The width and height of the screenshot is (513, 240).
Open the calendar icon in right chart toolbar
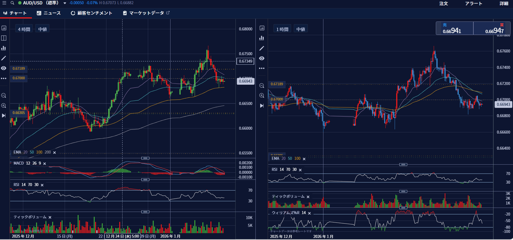(262, 28)
